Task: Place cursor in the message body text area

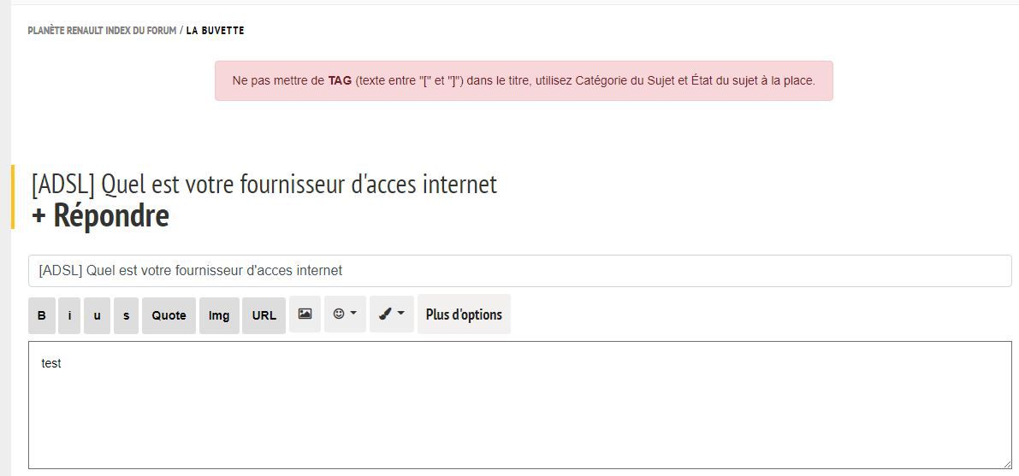Action: click(520, 405)
